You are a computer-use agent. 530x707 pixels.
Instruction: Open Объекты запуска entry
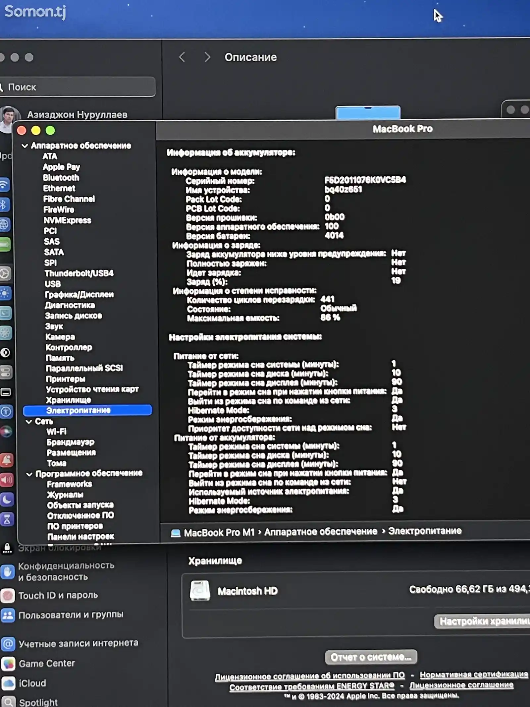(80, 505)
